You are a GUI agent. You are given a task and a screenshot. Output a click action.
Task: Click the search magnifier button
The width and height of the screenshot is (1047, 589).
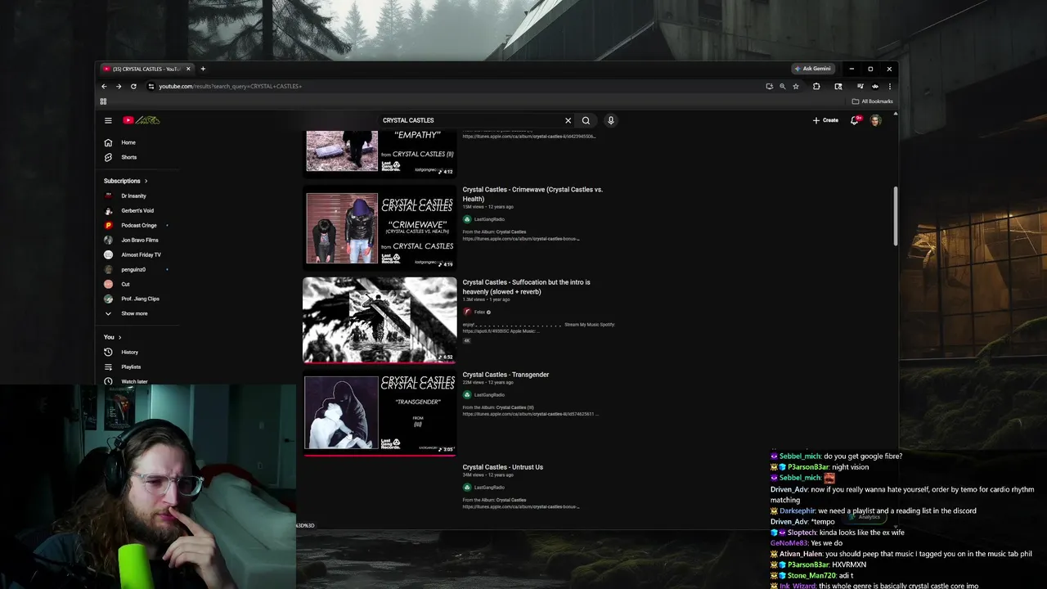(586, 120)
